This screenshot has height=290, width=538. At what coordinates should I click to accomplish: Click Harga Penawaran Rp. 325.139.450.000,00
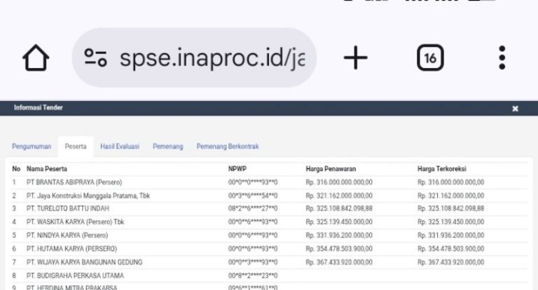339,222
